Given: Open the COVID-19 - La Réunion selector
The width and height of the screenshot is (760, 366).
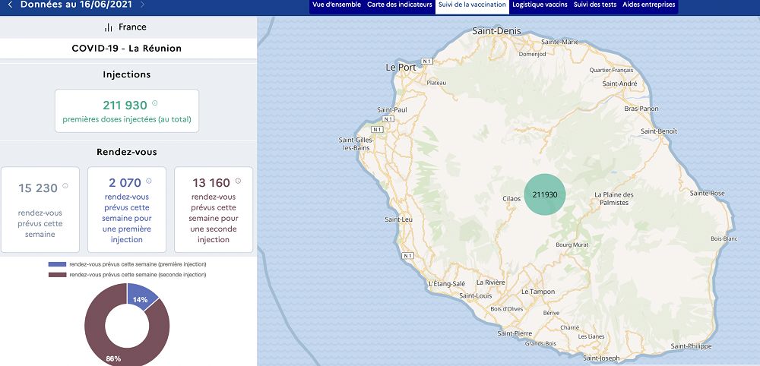Looking at the screenshot, I should point(127,49).
